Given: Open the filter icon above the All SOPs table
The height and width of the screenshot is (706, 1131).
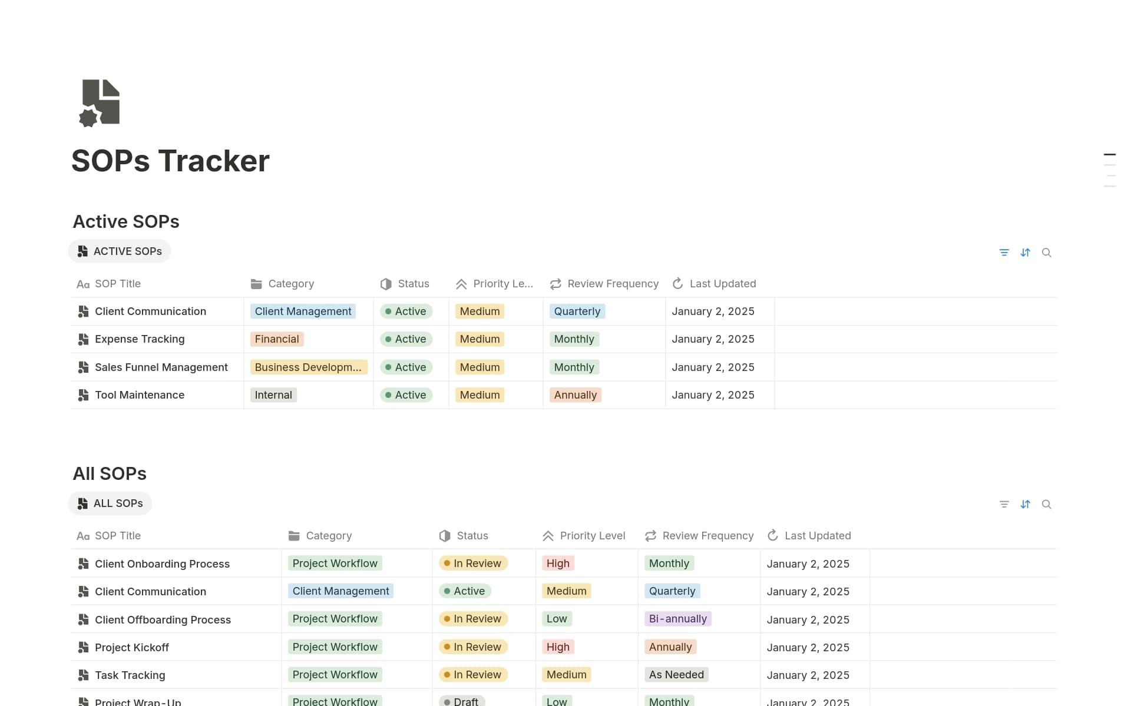Looking at the screenshot, I should click(1004, 504).
